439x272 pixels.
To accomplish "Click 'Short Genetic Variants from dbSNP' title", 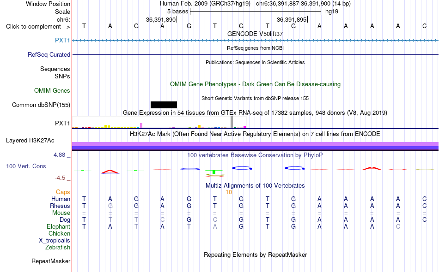I will coord(255,98).
